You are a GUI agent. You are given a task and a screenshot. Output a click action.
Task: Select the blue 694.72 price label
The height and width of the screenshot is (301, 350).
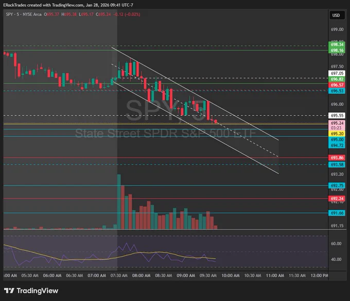tap(337, 145)
